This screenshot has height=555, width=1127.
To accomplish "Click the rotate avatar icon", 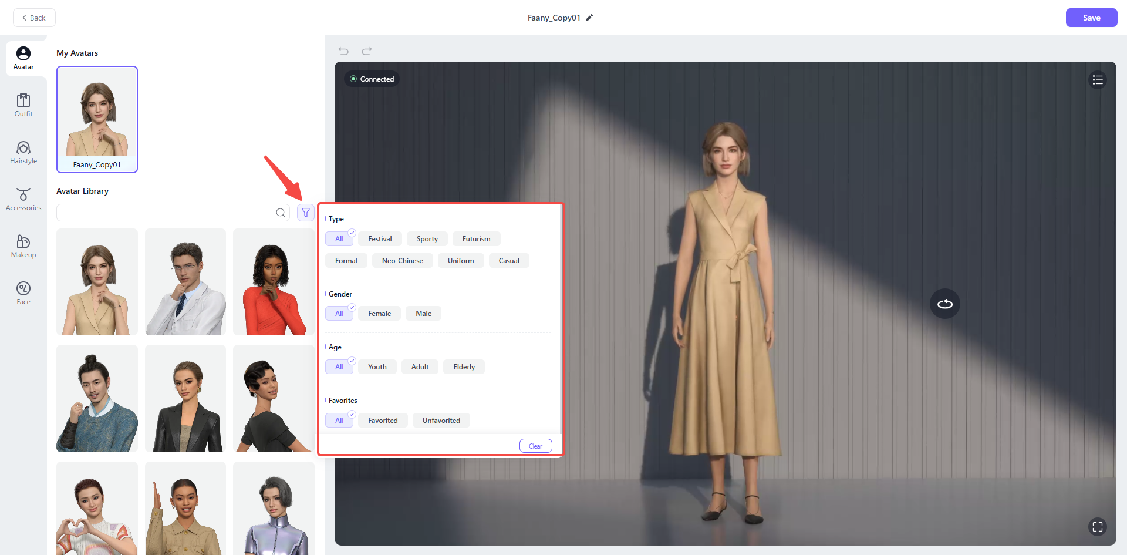I will (x=945, y=304).
